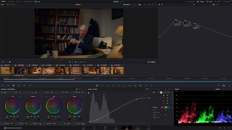232x130 pixels.
Task: Select the first corrector node in graph
Action: [x=177, y=23]
